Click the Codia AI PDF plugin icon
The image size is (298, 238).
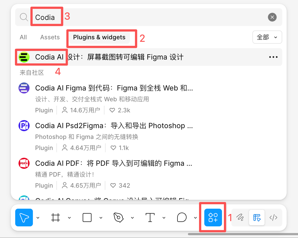click(x=24, y=163)
